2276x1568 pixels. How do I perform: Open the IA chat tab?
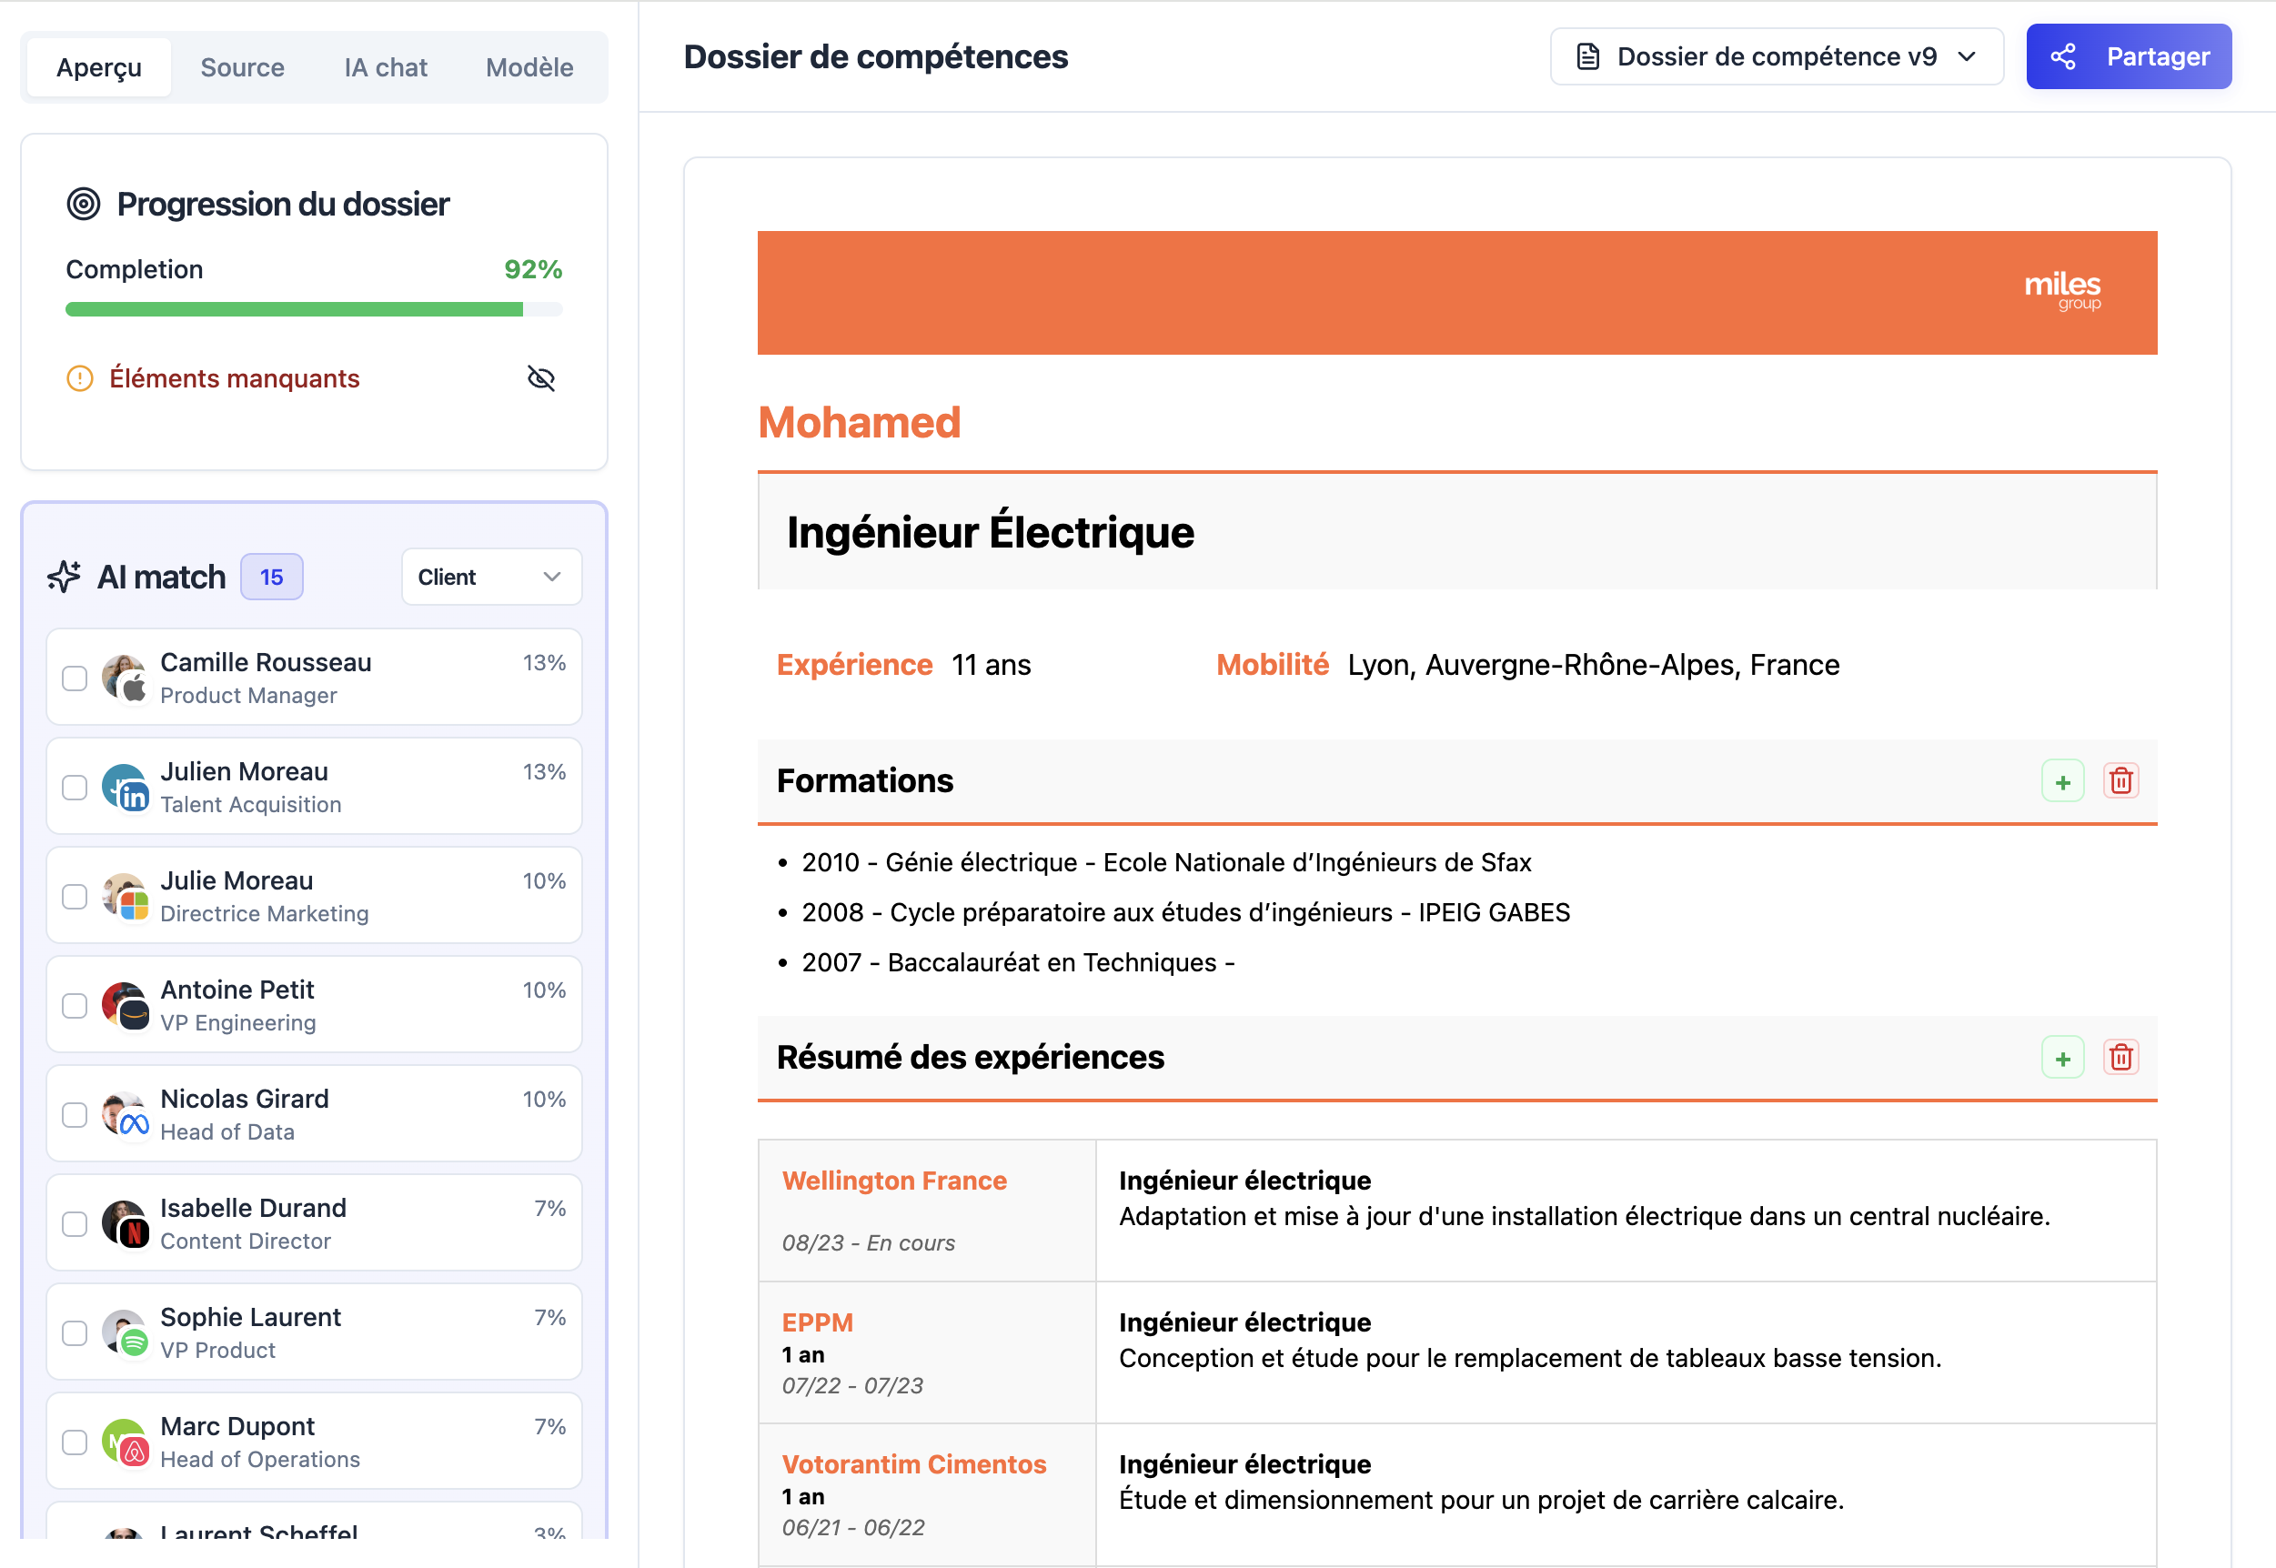pyautogui.click(x=385, y=68)
